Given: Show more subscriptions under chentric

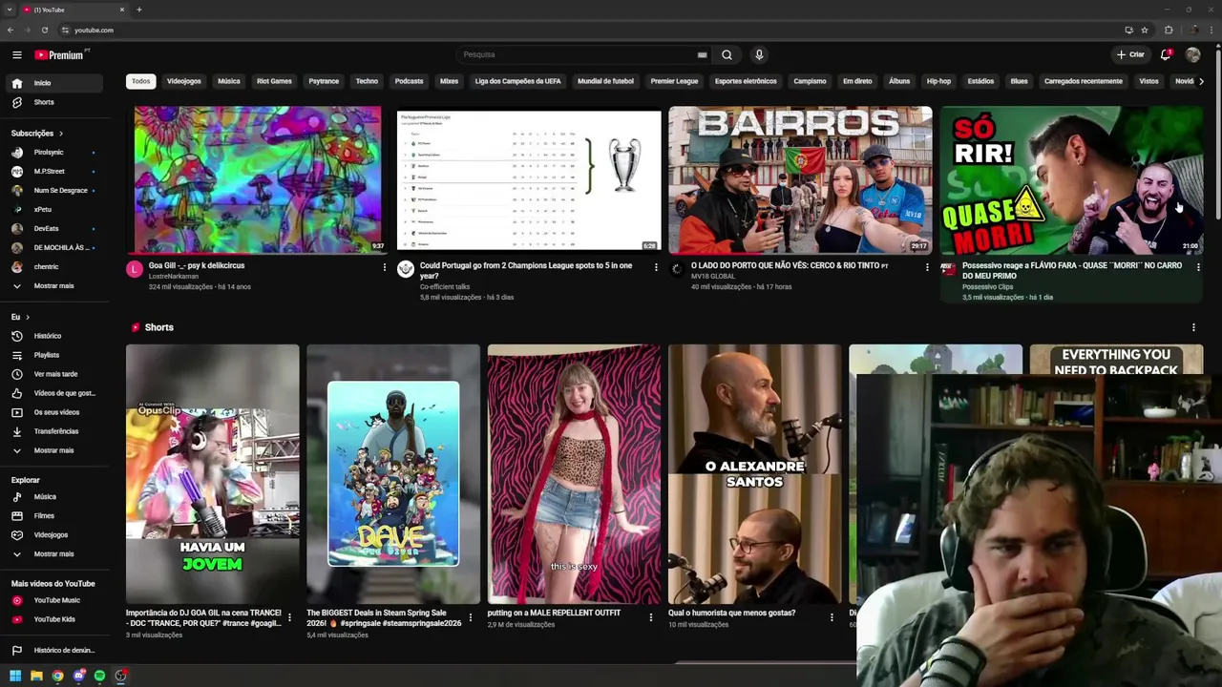Looking at the screenshot, I should pos(53,286).
